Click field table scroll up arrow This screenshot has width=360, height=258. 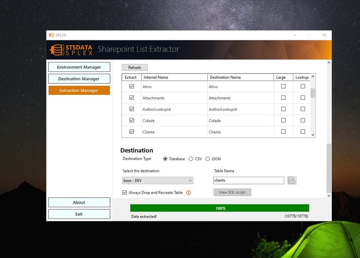tap(313, 77)
